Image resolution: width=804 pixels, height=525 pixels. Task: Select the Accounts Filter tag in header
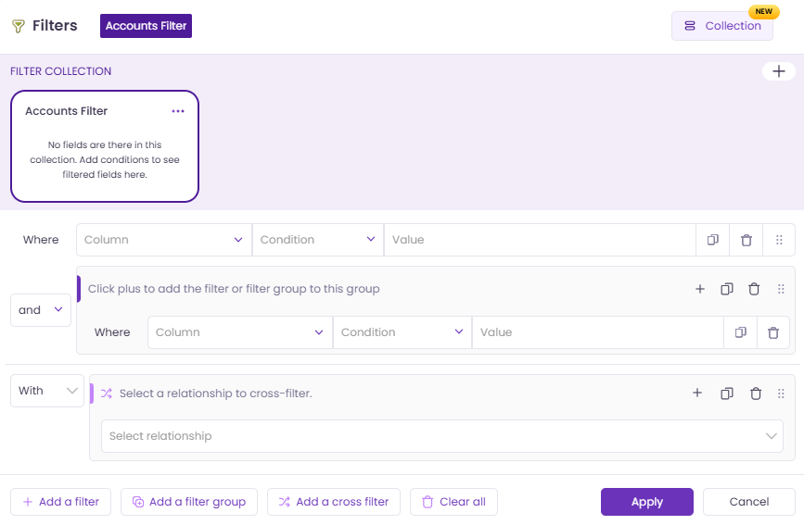point(146,26)
